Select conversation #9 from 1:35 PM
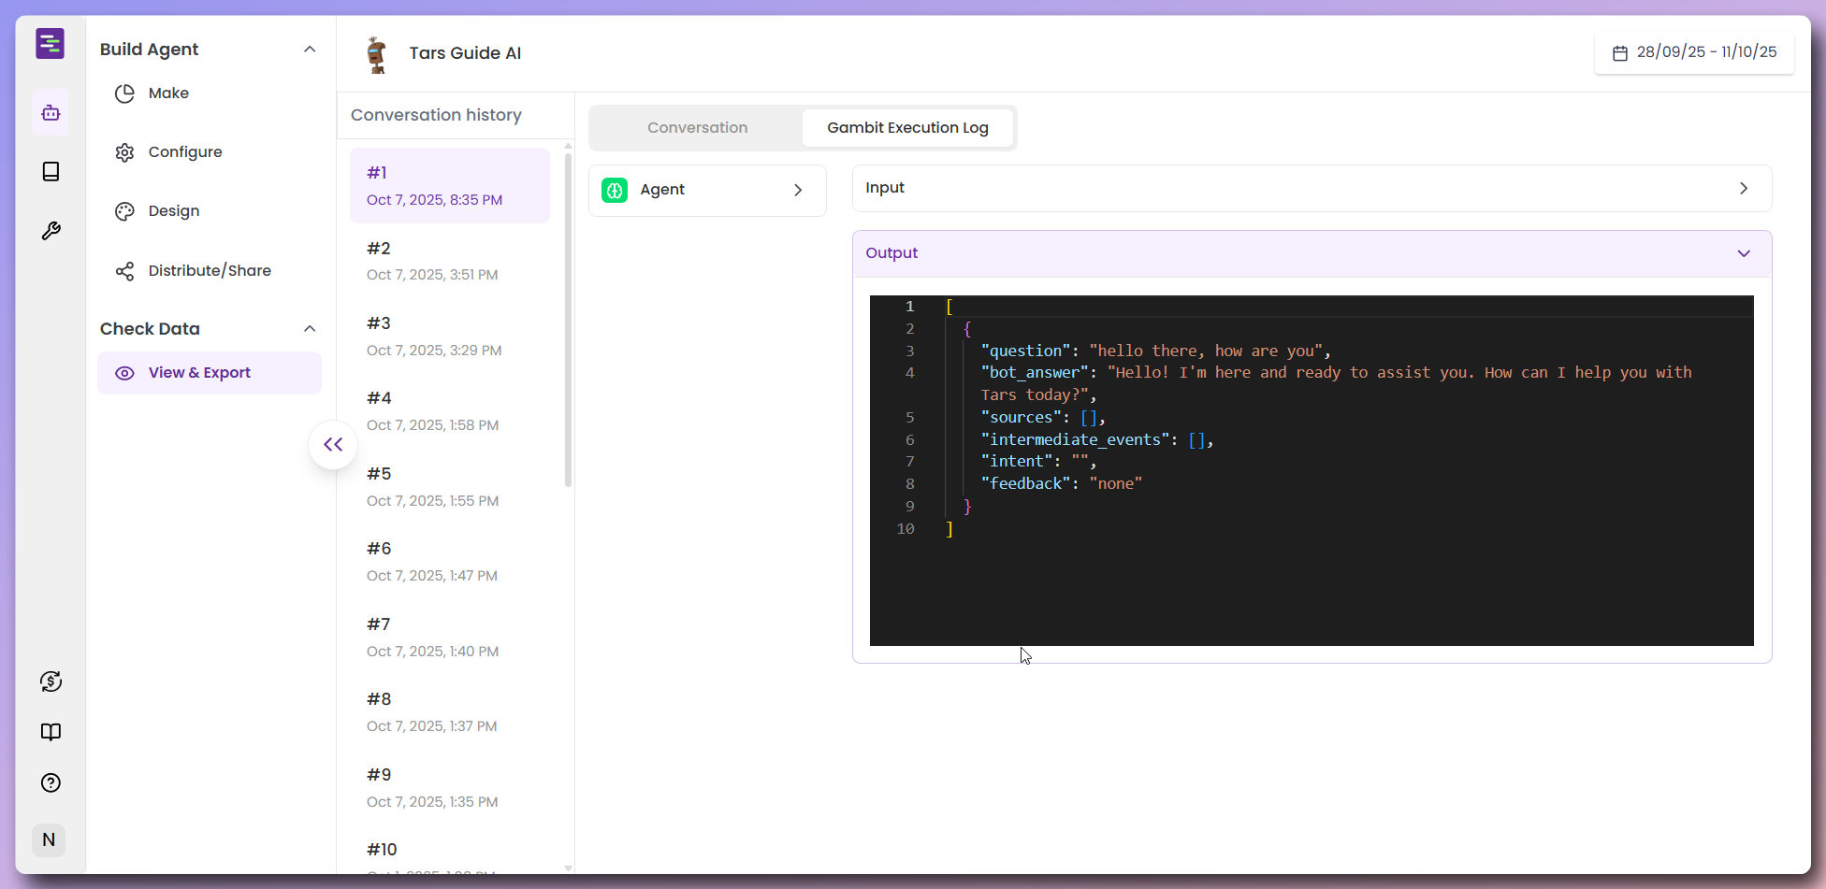 pos(450,787)
